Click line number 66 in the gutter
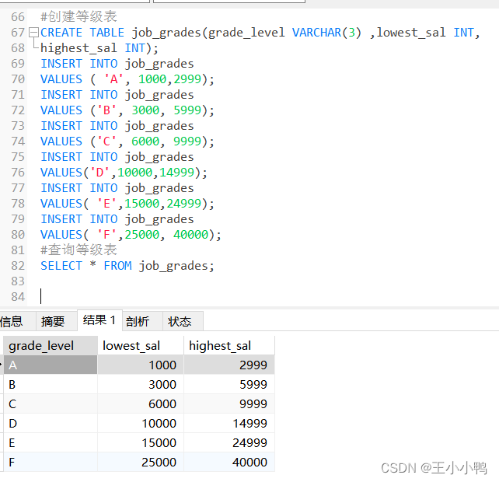Image resolution: width=499 pixels, height=482 pixels. 18,17
